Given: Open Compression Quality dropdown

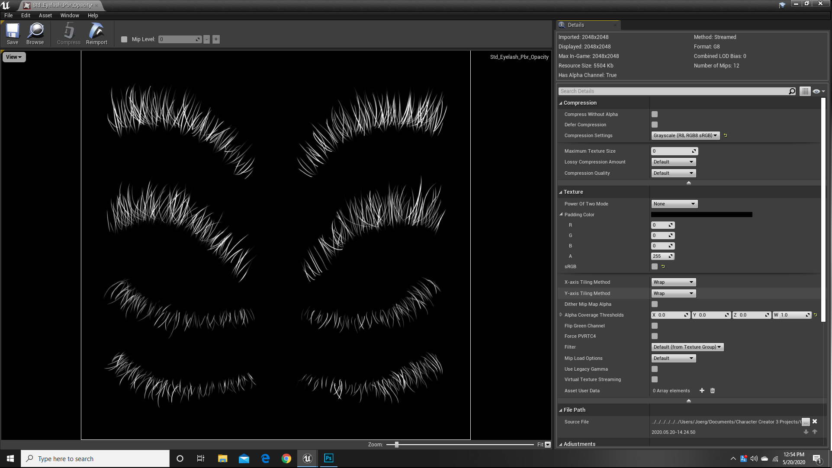Looking at the screenshot, I should click(x=673, y=173).
